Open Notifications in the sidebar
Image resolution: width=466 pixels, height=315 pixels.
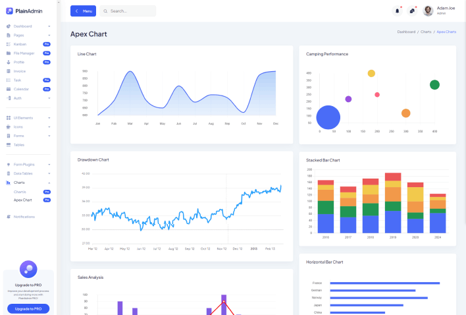[x=24, y=217]
